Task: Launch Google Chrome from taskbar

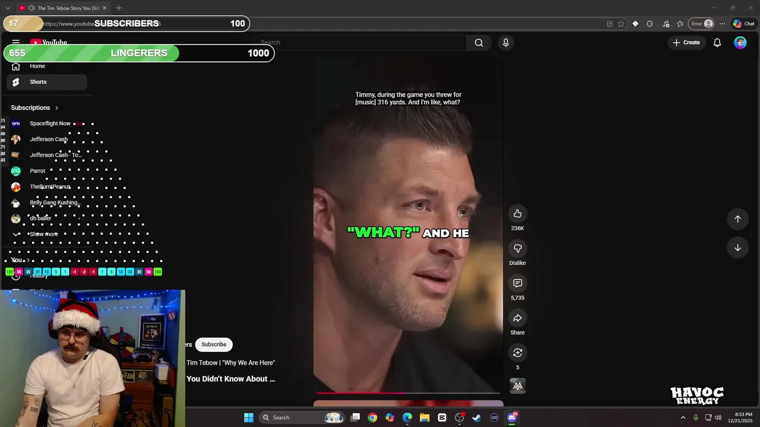Action: 372,418
